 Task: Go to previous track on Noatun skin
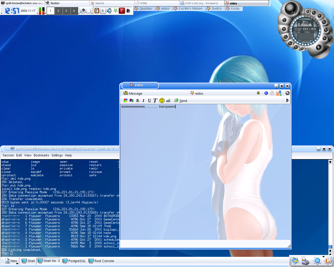tap(320, 16)
